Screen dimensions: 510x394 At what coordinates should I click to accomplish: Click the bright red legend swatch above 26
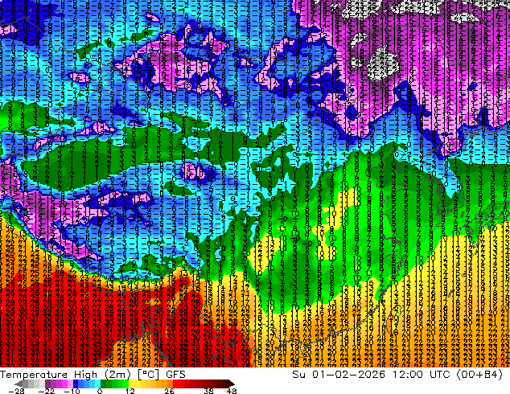point(175,384)
